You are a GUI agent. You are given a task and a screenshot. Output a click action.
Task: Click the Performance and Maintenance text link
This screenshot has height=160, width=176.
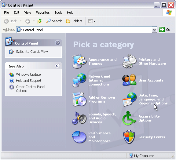(x=100, y=137)
